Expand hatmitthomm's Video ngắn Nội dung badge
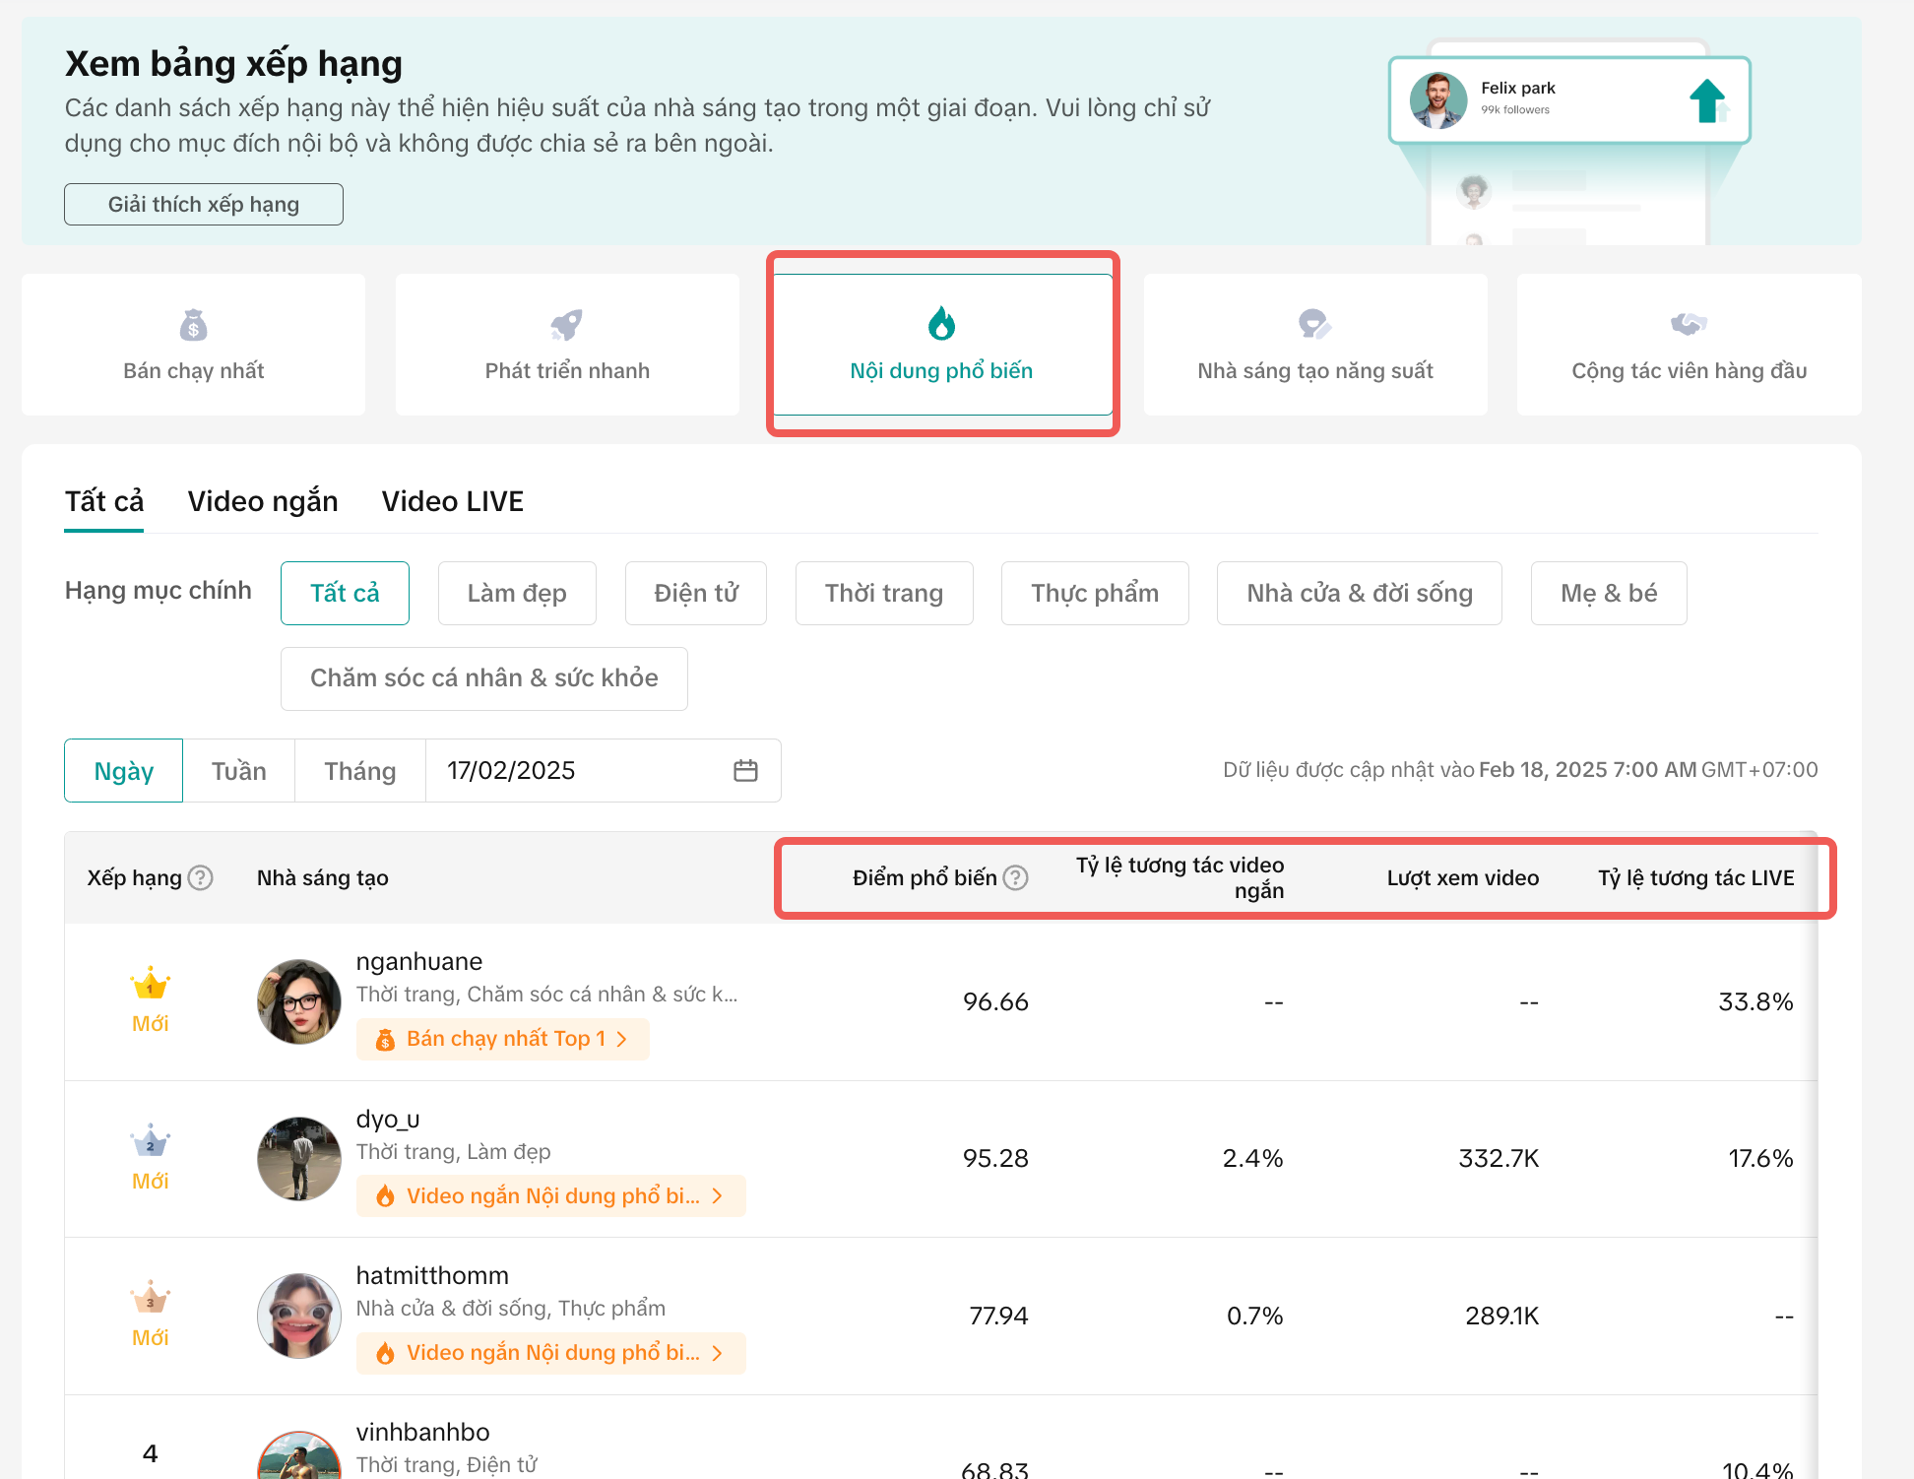The width and height of the screenshot is (1914, 1479). coord(550,1353)
